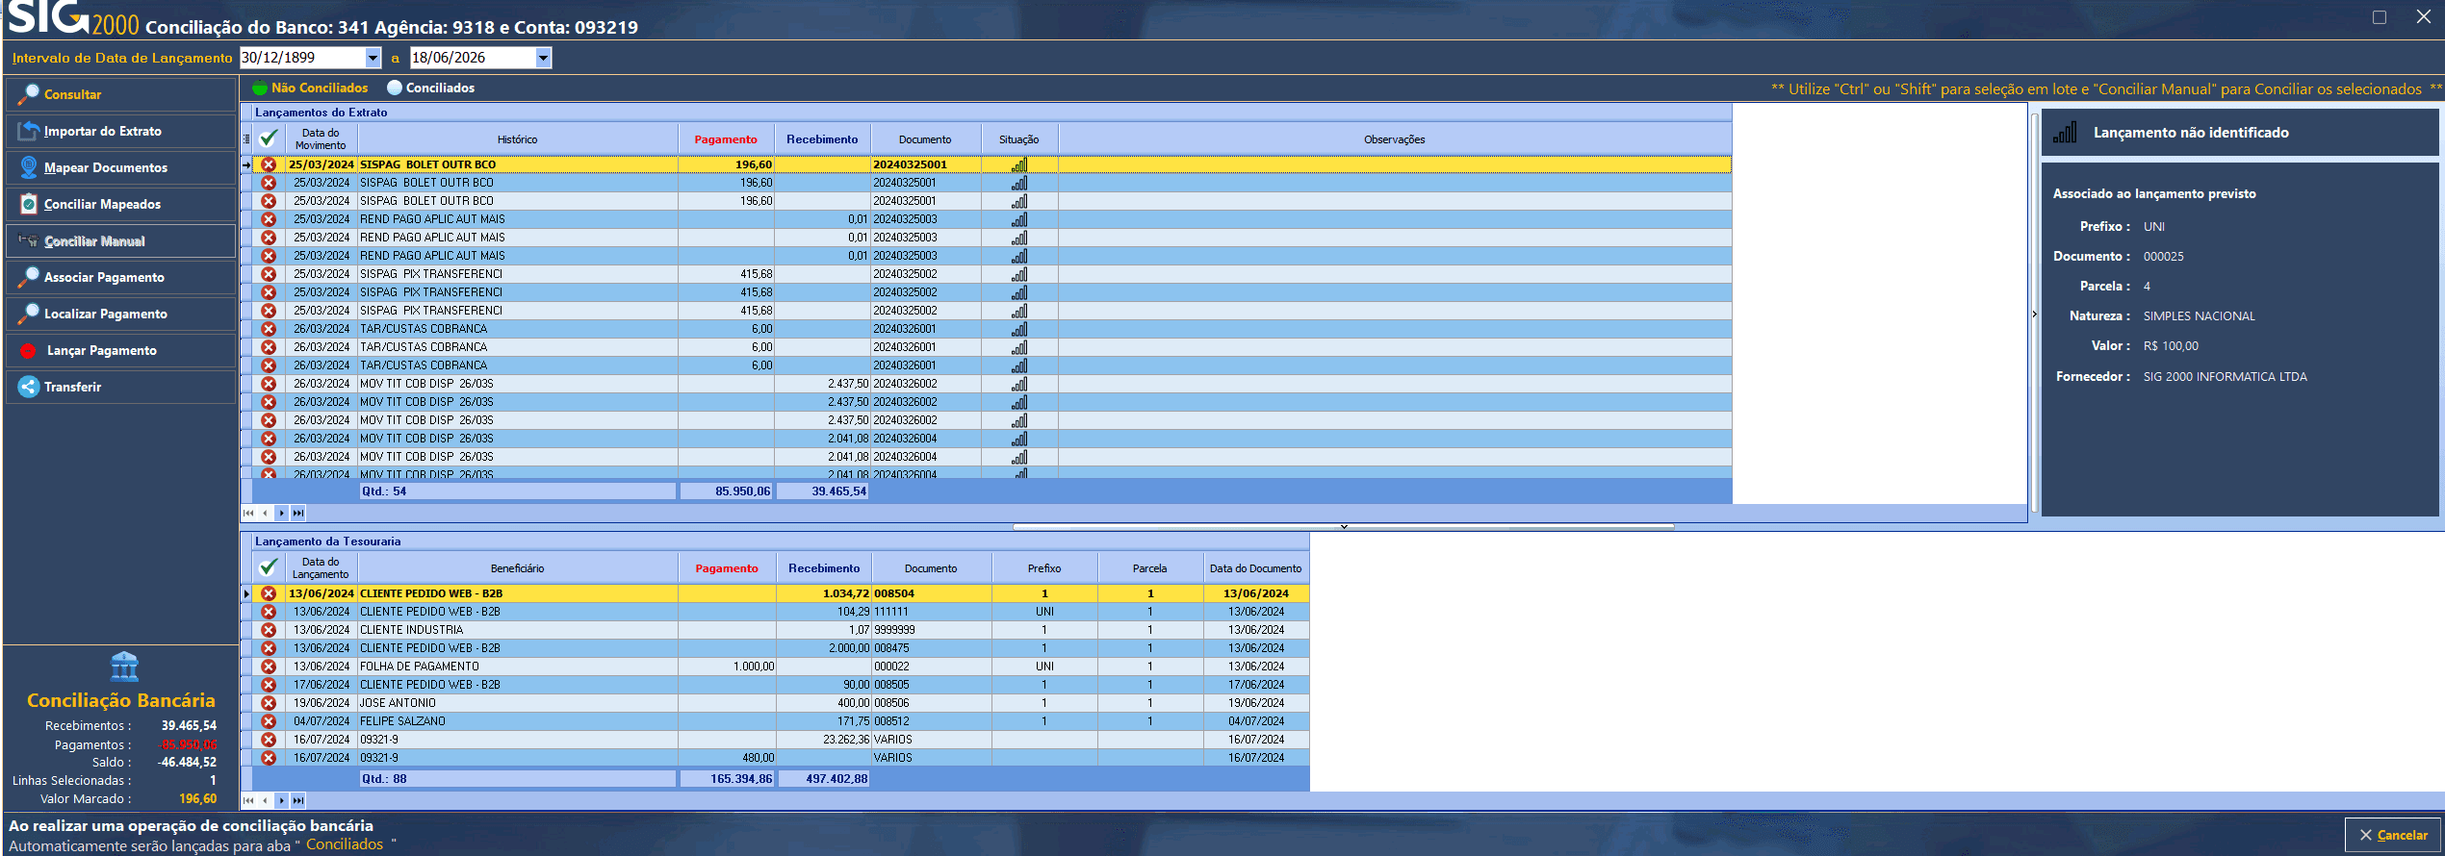Go to first record in the Tesouraria navigator
This screenshot has width=2445, height=856.
click(248, 800)
